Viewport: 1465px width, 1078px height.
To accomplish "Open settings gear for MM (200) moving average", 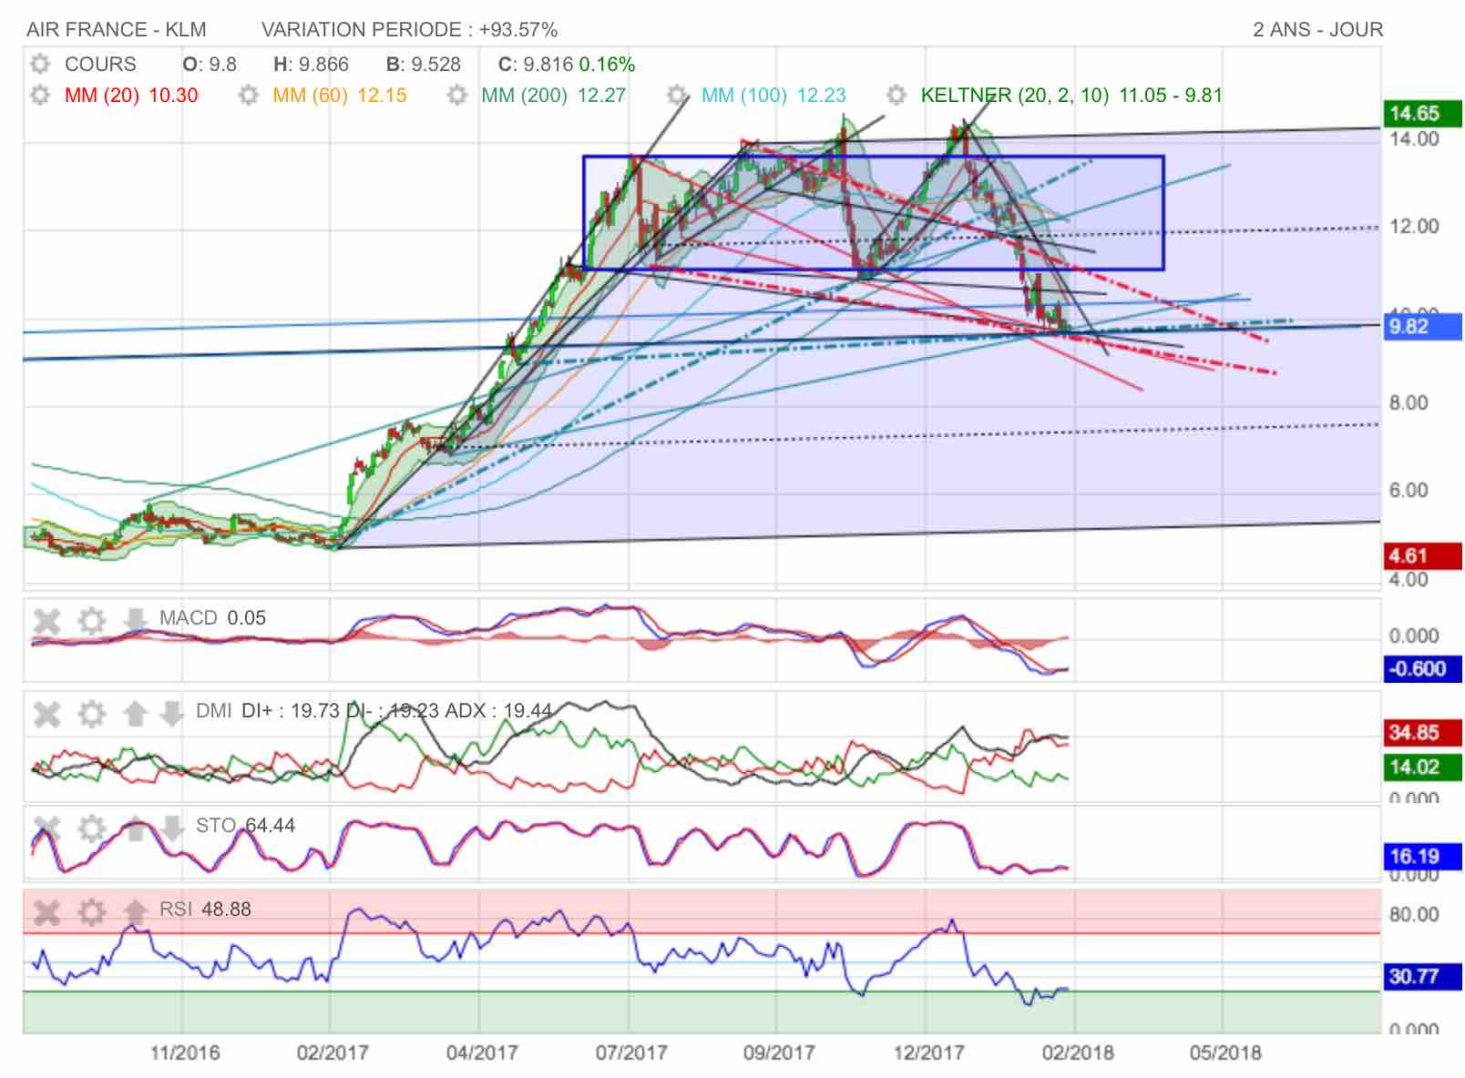I will [456, 96].
